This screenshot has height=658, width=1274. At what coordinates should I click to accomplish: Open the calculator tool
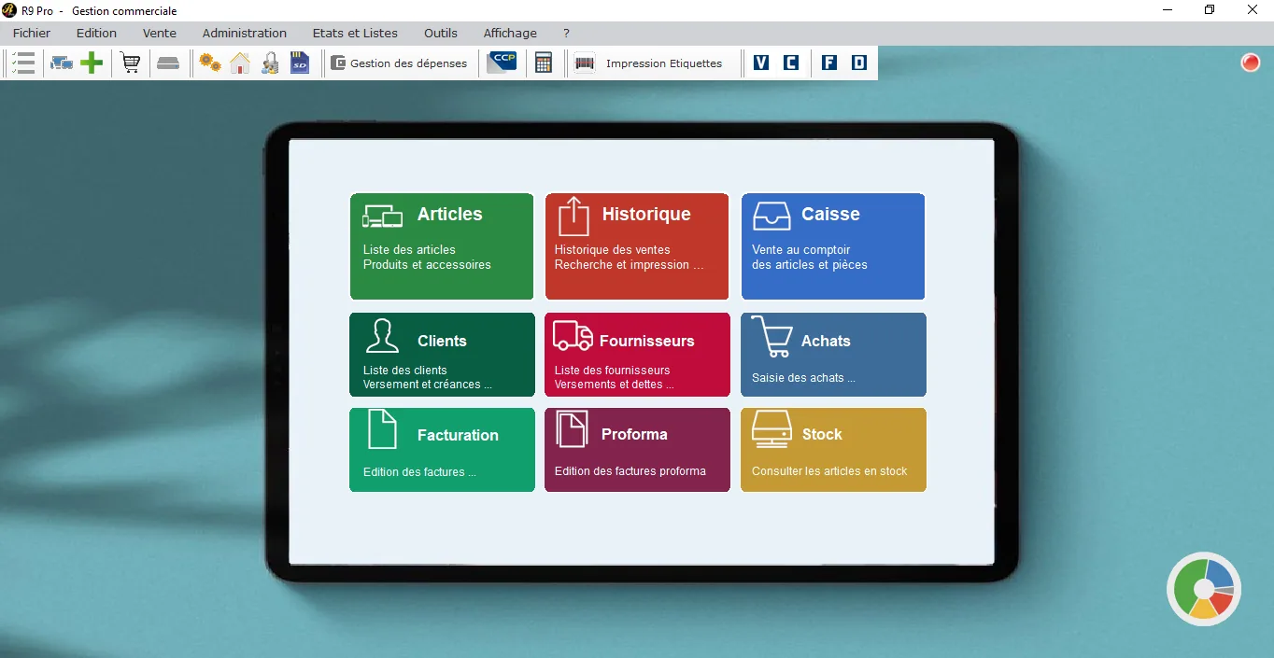[544, 63]
